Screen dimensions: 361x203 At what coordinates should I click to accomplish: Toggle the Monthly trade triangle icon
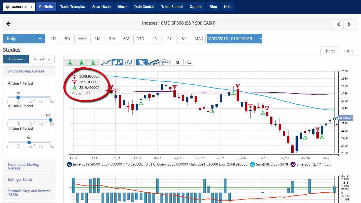click(70, 62)
